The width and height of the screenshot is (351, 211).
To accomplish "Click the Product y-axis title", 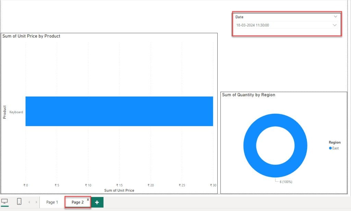I will [4, 112].
